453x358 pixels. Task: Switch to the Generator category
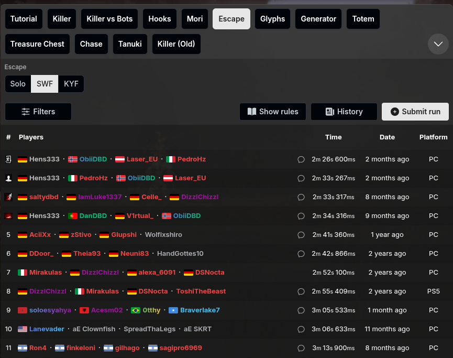(x=318, y=19)
